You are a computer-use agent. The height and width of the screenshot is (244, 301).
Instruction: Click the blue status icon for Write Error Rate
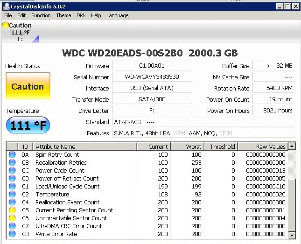pyautogui.click(x=12, y=234)
